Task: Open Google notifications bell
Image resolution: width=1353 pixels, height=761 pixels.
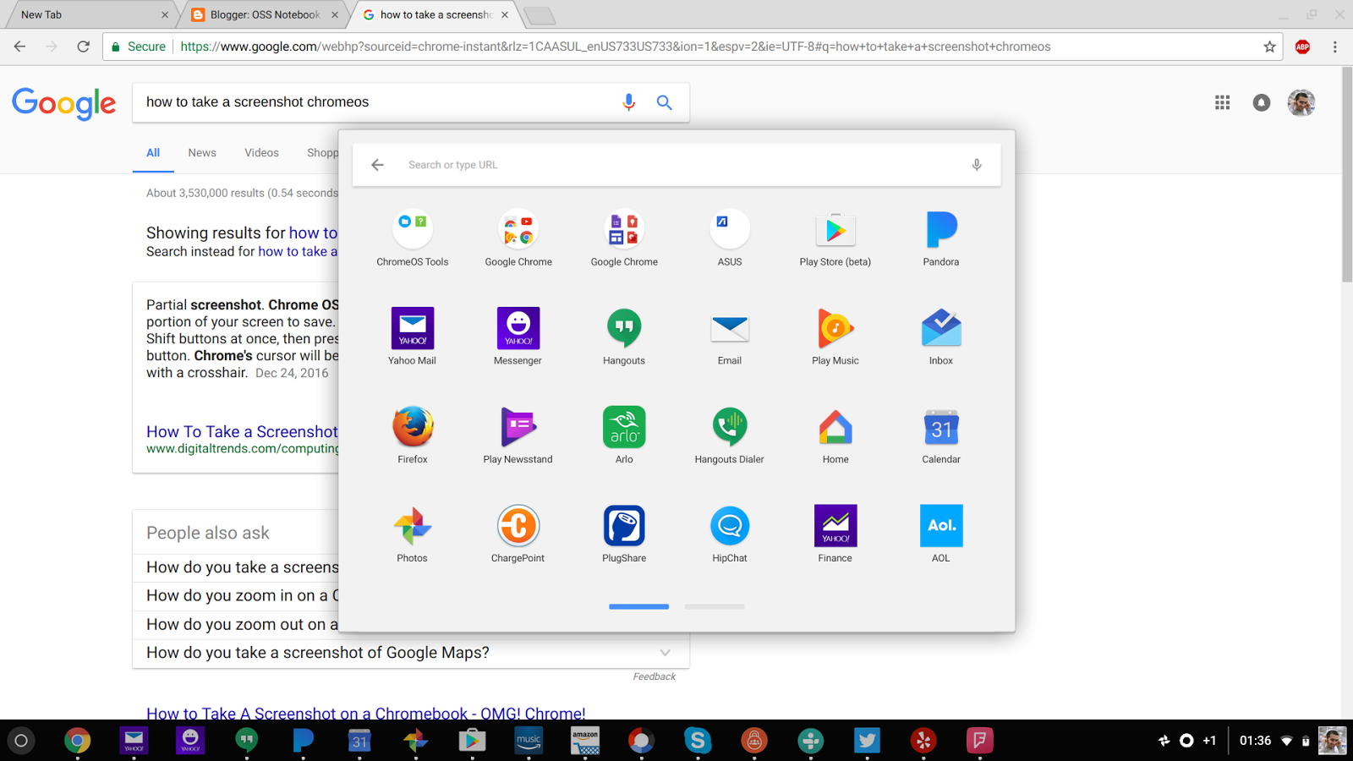Action: pyautogui.click(x=1262, y=102)
